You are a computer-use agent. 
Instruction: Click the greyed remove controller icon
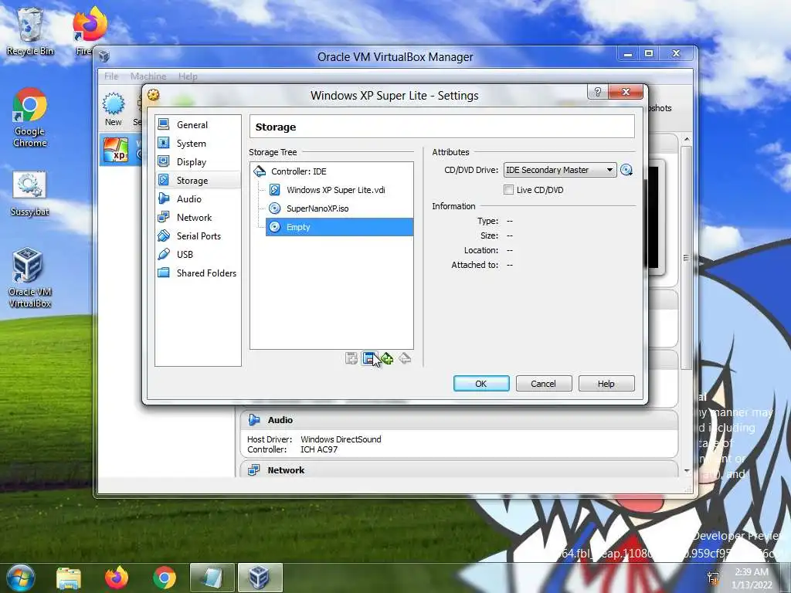pos(405,358)
